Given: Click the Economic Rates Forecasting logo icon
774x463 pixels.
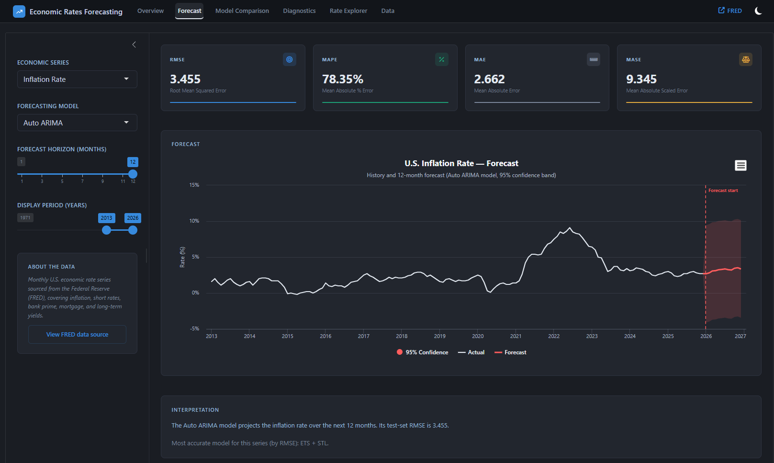Looking at the screenshot, I should pyautogui.click(x=19, y=11).
